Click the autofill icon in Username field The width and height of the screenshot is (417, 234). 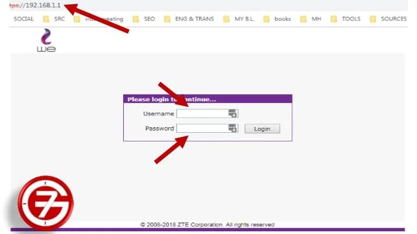click(x=232, y=114)
